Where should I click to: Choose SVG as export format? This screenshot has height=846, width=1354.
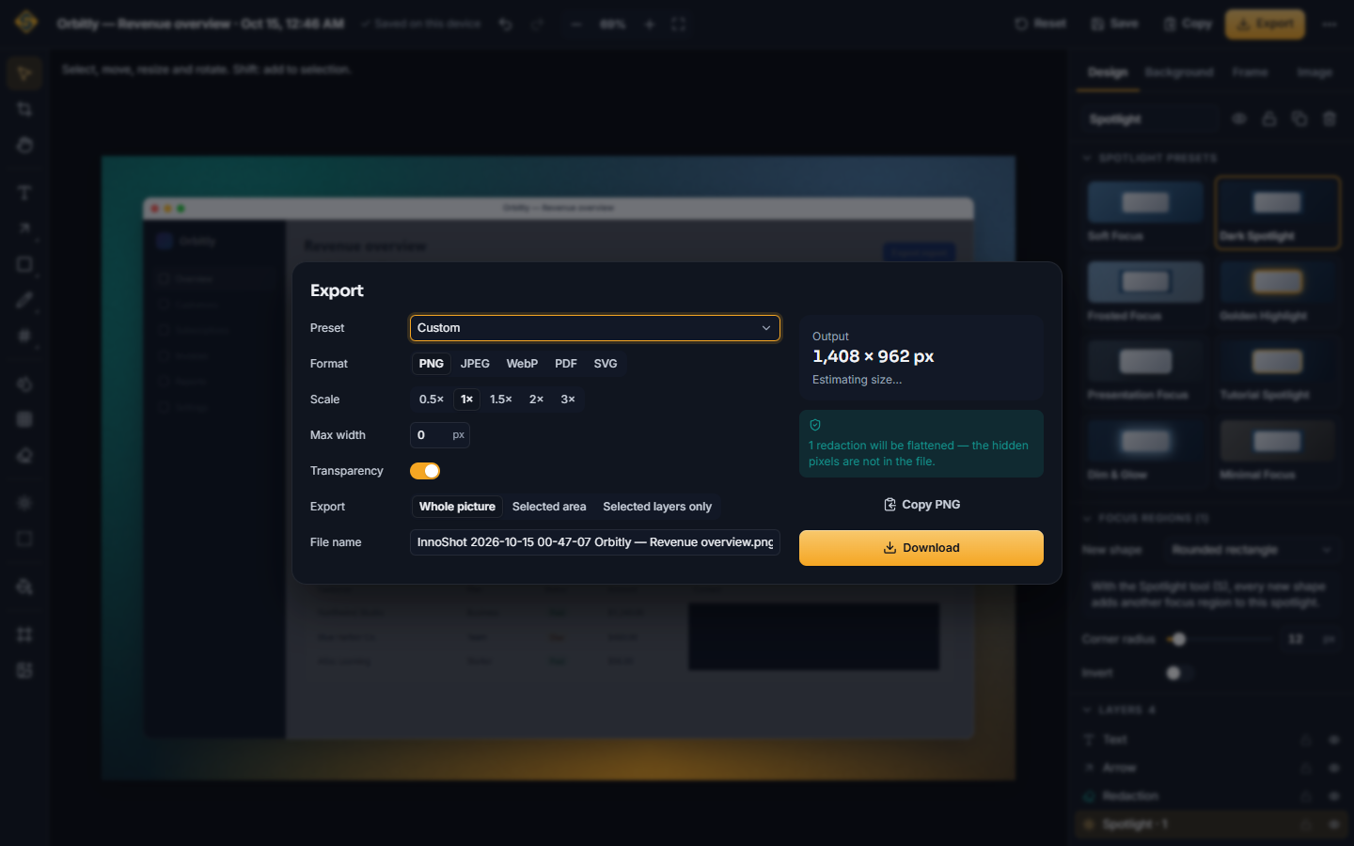click(606, 364)
